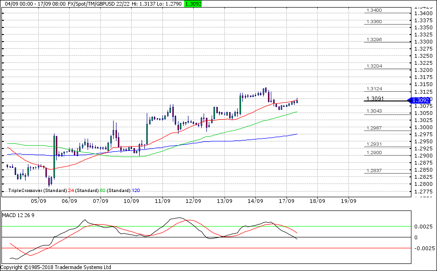Click the 1.3204 horizontal level label
The width and height of the screenshot is (437, 271).
point(374,67)
